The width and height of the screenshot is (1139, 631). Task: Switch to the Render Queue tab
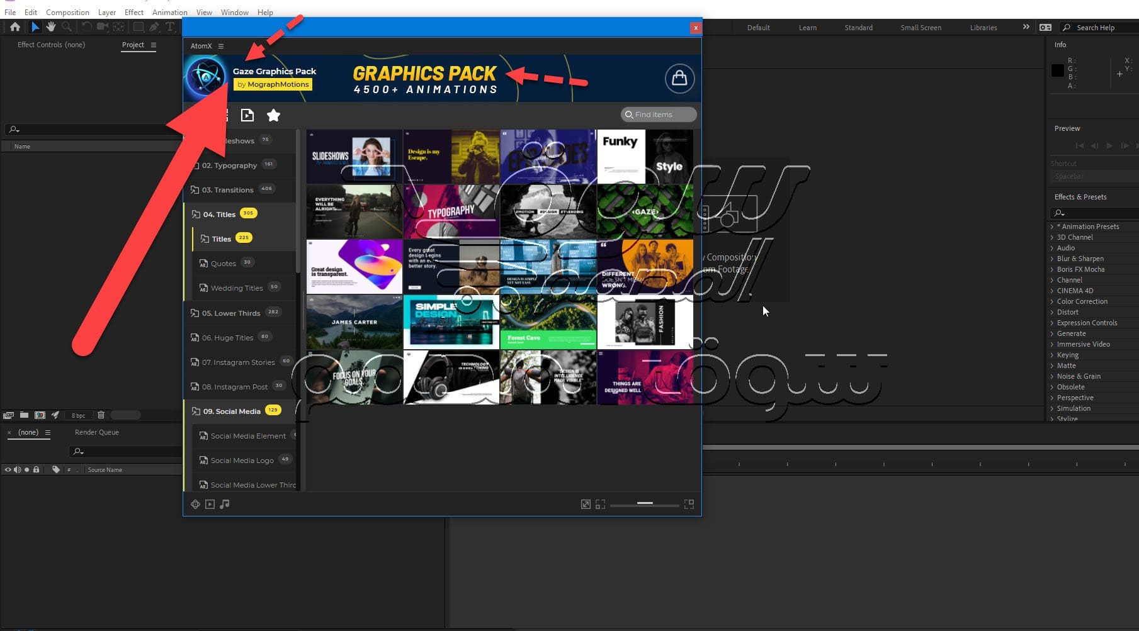click(97, 432)
